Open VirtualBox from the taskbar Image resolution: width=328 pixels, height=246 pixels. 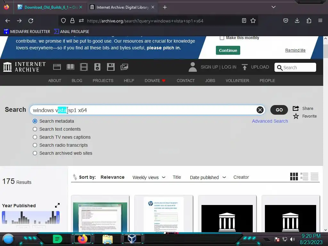132,239
